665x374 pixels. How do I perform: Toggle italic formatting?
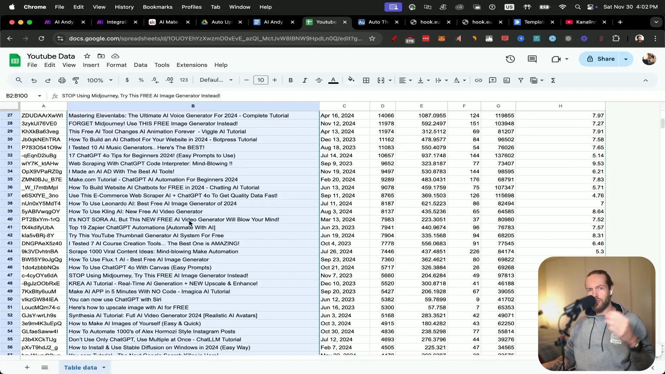click(x=305, y=80)
